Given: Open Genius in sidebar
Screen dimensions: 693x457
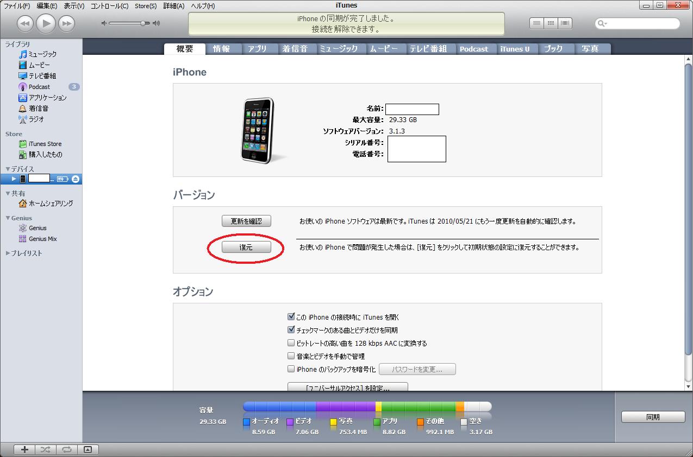Looking at the screenshot, I should click(x=33, y=228).
